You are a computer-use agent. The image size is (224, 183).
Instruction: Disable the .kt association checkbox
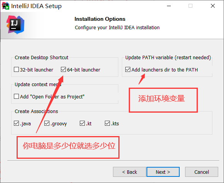point(82,123)
